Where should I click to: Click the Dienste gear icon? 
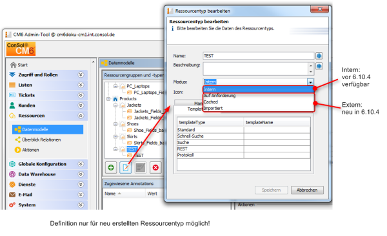12,185
